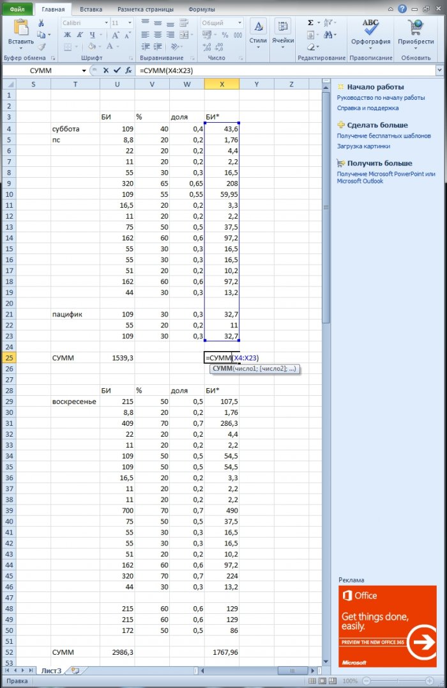Open Шрифт dialog launcher

coord(131,58)
